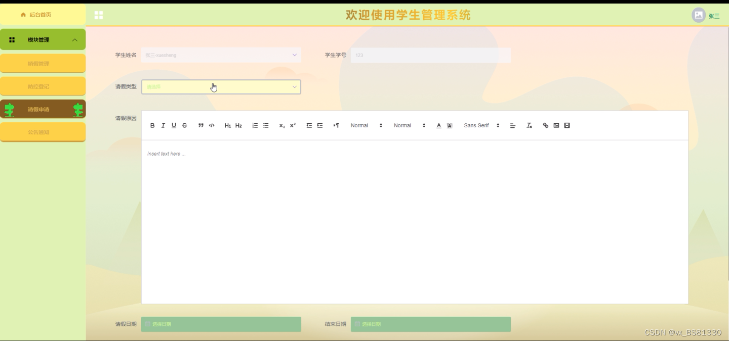Screen dimensions: 729x341
Task: Create a bulleted list
Action: click(x=266, y=125)
